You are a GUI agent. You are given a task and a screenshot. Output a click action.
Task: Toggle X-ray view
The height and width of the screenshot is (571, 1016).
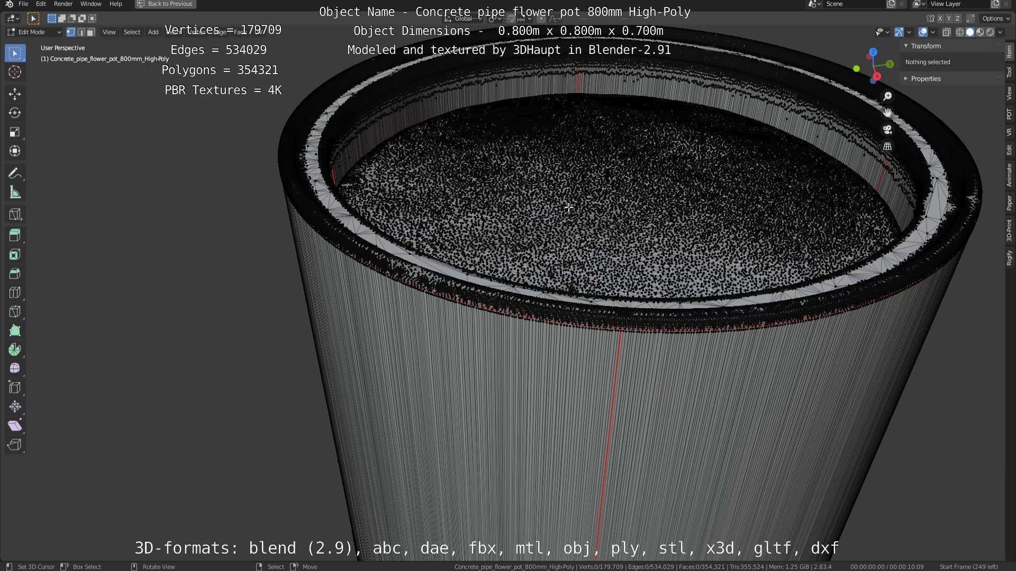[x=947, y=32]
